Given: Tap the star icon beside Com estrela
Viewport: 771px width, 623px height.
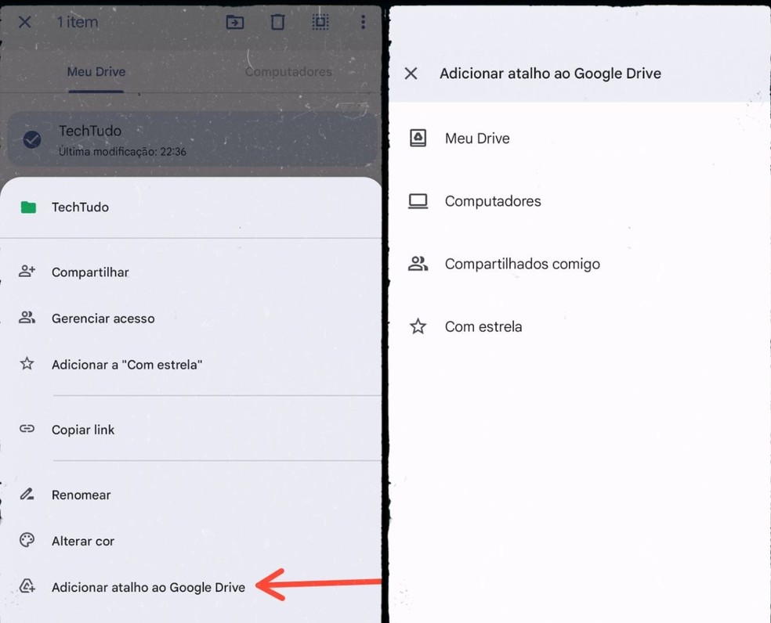Looking at the screenshot, I should [418, 326].
